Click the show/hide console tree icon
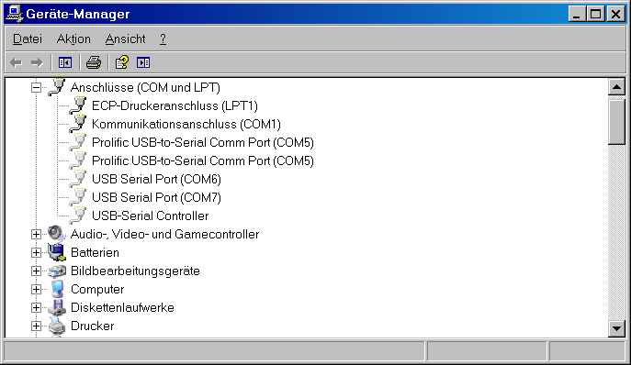 click(65, 62)
